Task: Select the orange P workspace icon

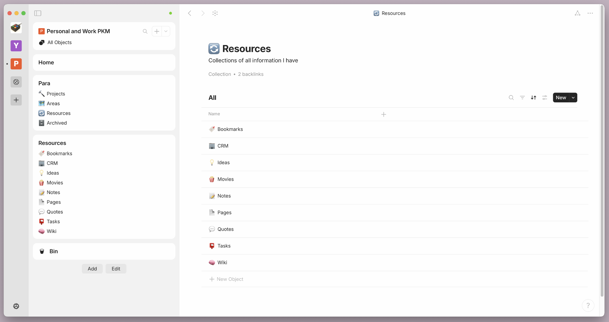Action: [x=16, y=64]
